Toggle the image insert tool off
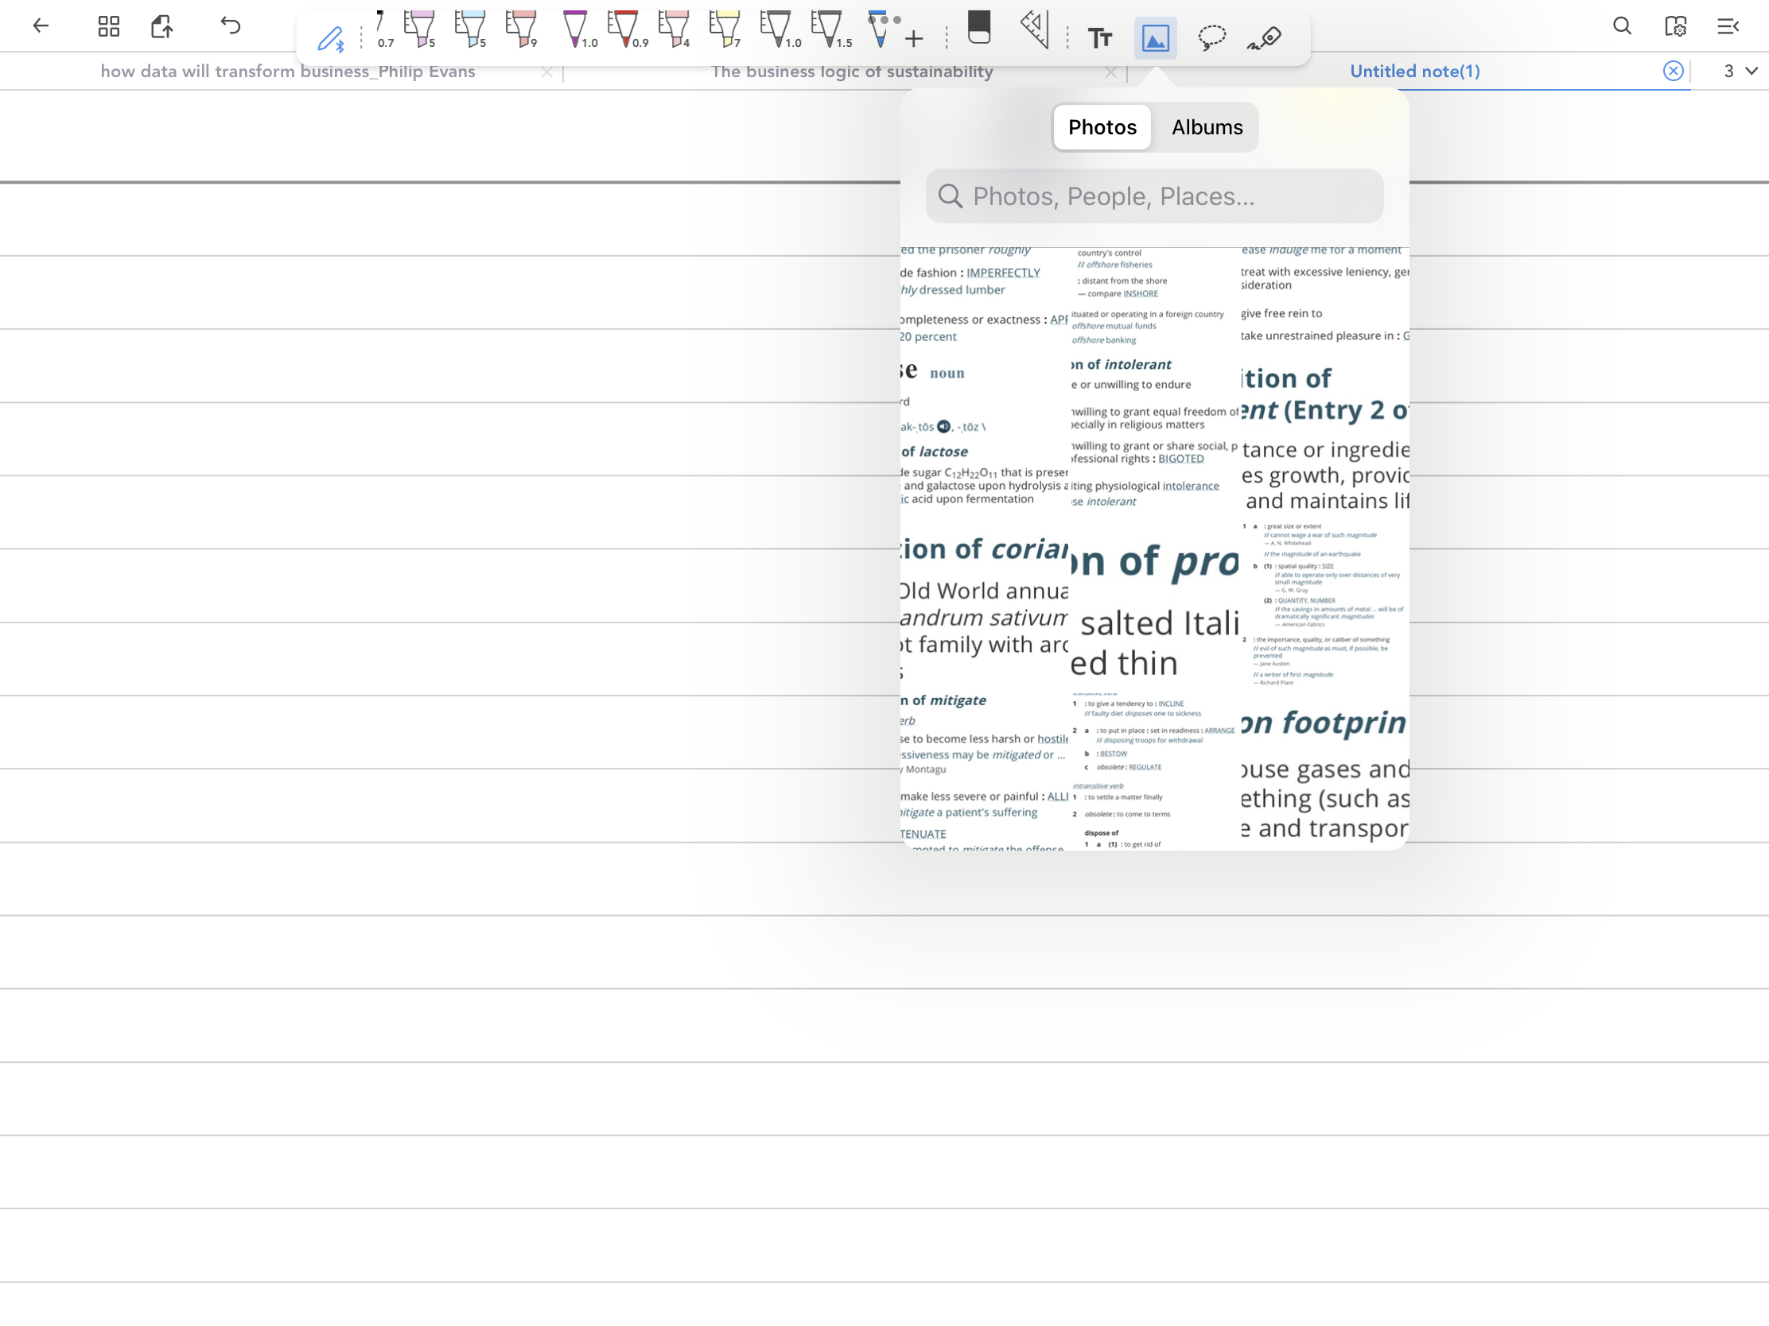 coord(1155,37)
